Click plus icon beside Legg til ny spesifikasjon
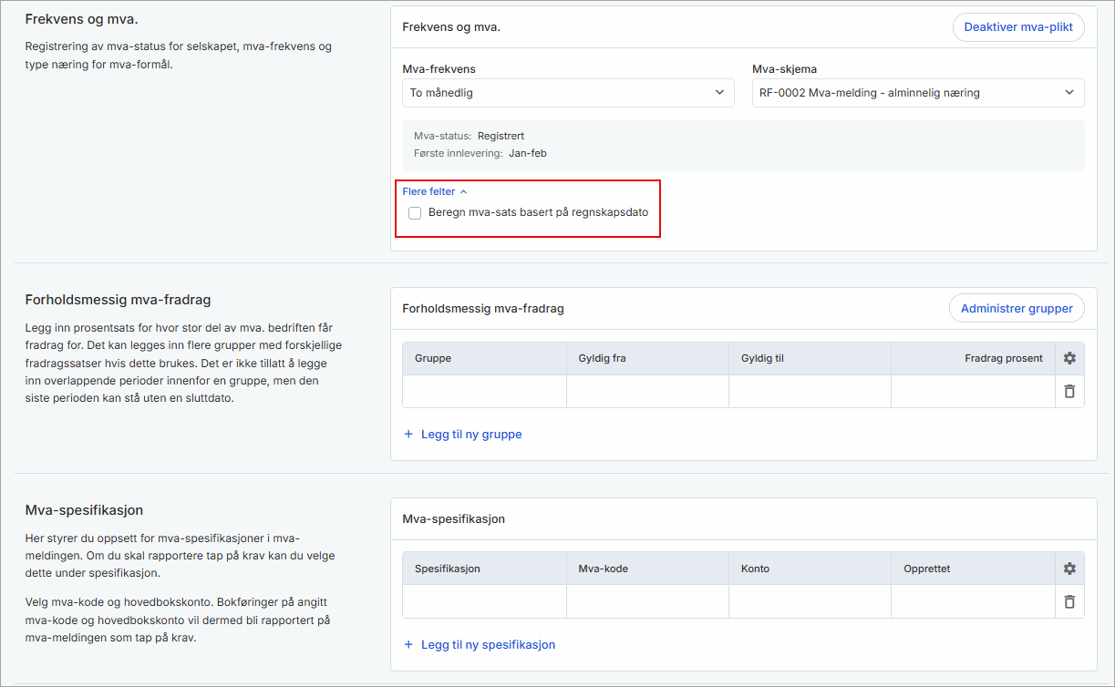Screen dimensions: 1115x687 (x=408, y=645)
